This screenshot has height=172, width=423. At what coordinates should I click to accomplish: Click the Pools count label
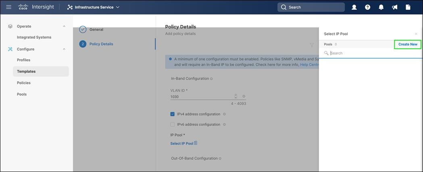(x=330, y=44)
